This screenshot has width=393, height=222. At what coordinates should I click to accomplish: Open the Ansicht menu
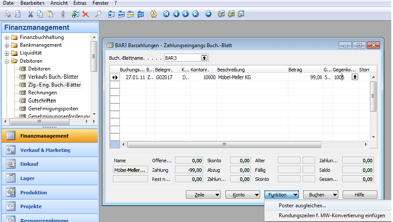tap(59, 3)
